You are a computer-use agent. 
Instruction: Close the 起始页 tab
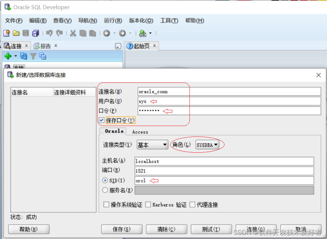point(154,46)
